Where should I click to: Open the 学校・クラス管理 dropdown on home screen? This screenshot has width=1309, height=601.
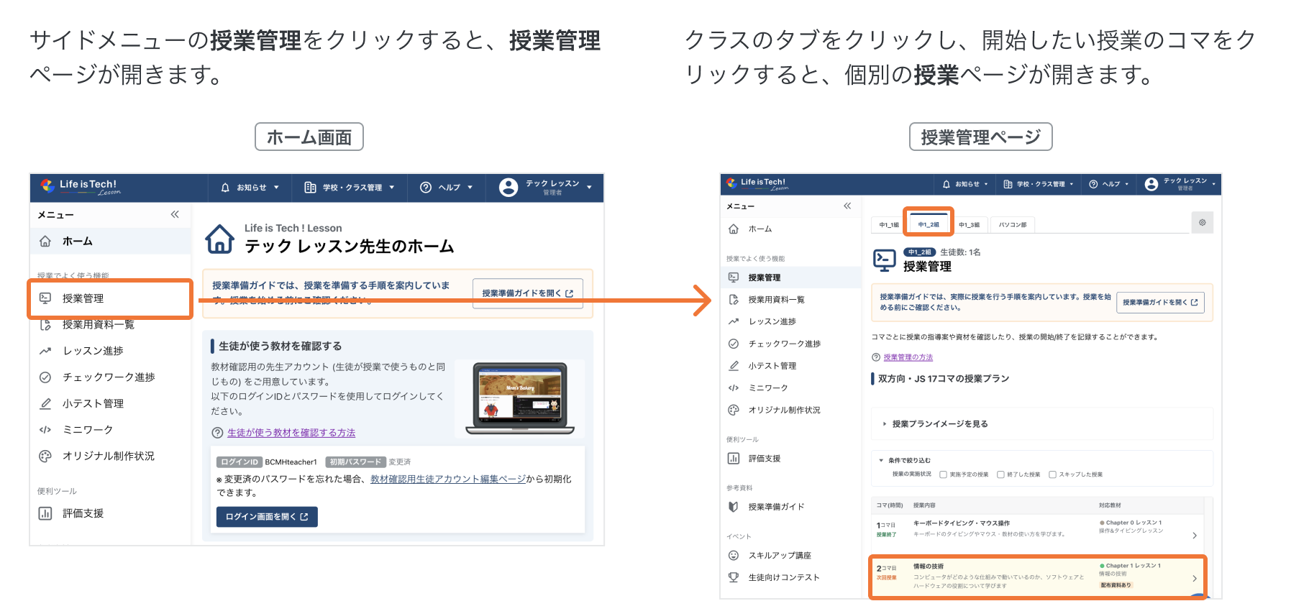(x=350, y=188)
